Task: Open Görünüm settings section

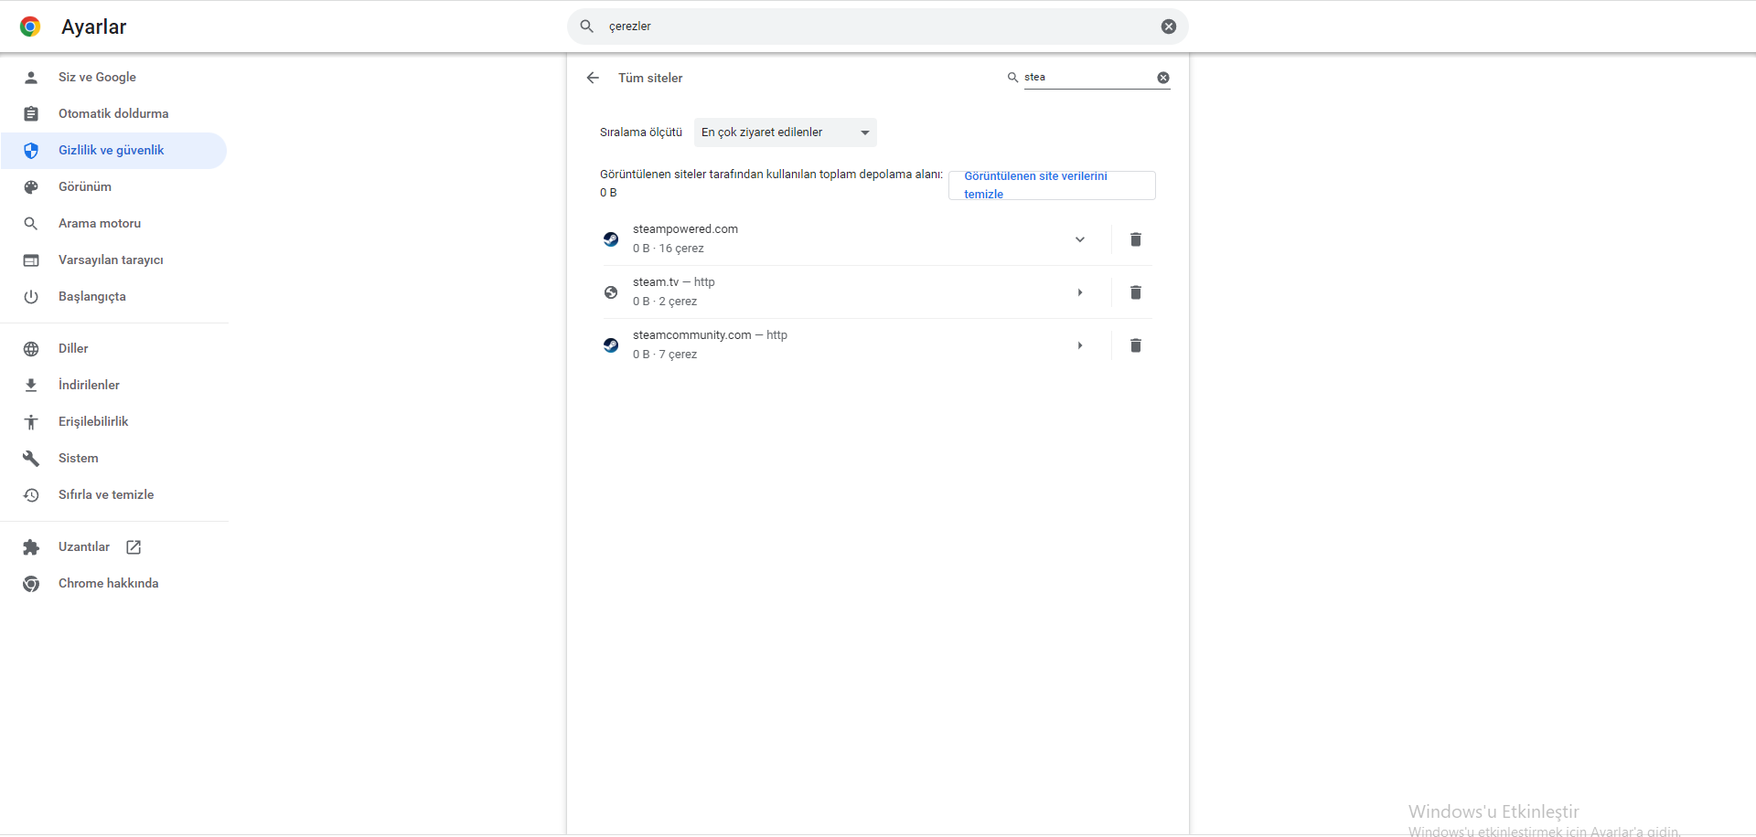Action: (x=113, y=187)
